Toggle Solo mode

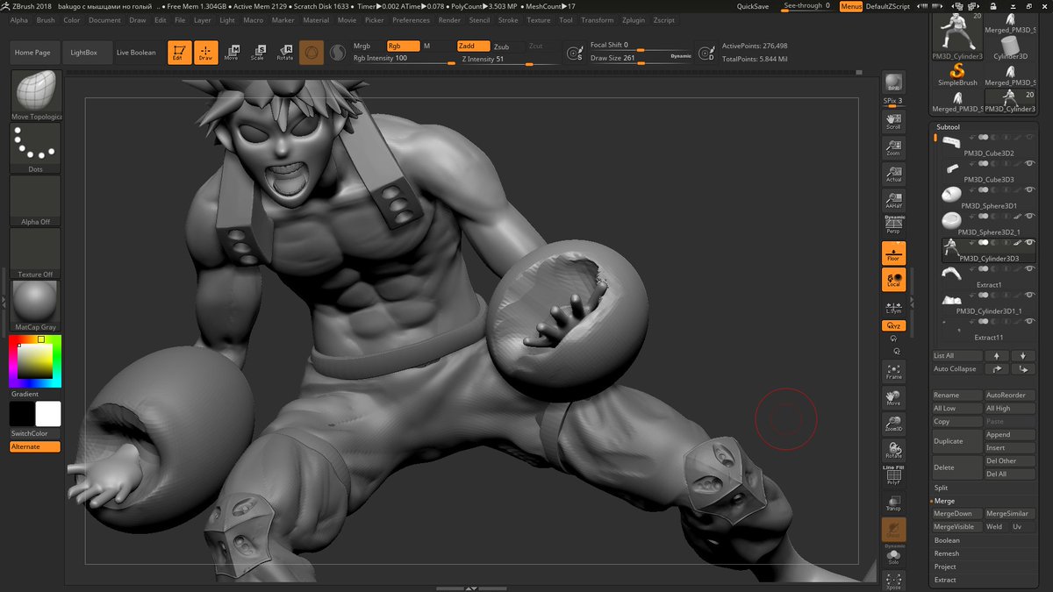893,556
